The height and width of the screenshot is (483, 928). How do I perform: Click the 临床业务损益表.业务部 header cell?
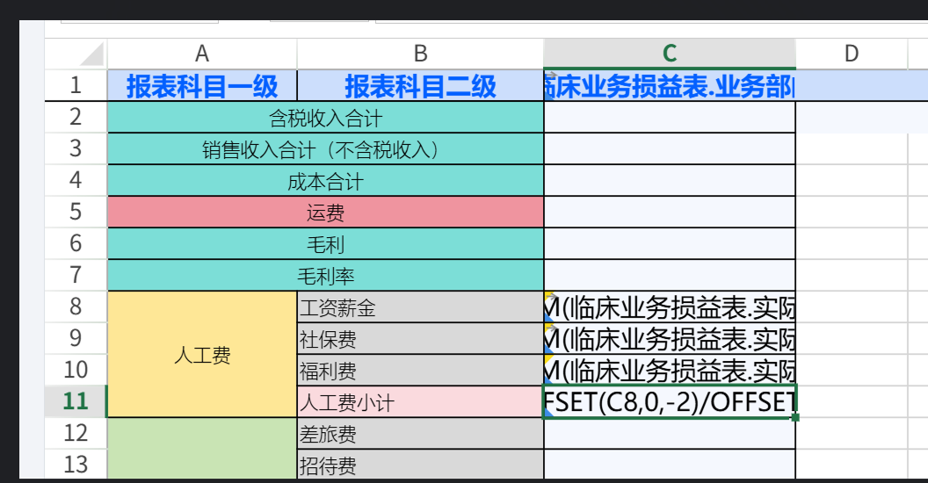point(670,86)
